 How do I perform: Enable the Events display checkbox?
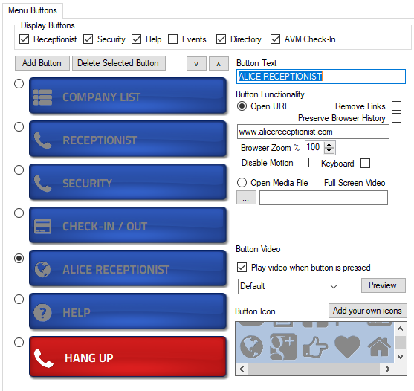[172, 39]
